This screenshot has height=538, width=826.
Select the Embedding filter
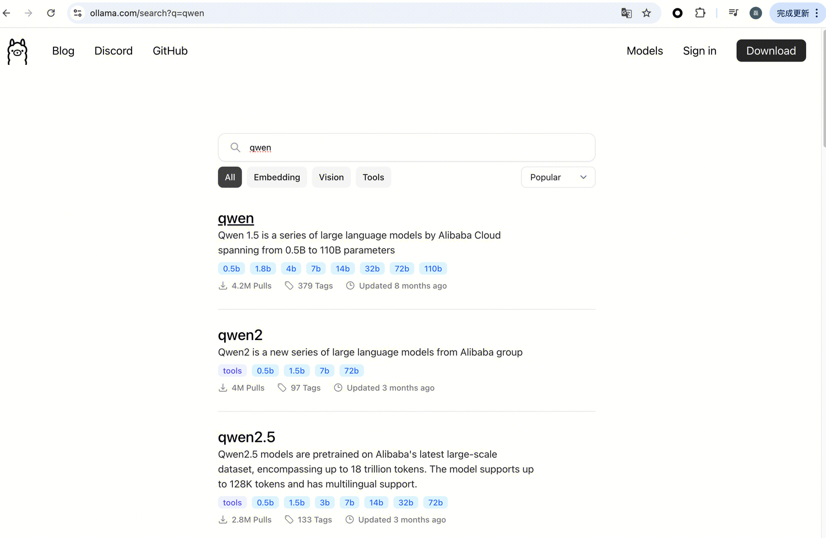277,177
